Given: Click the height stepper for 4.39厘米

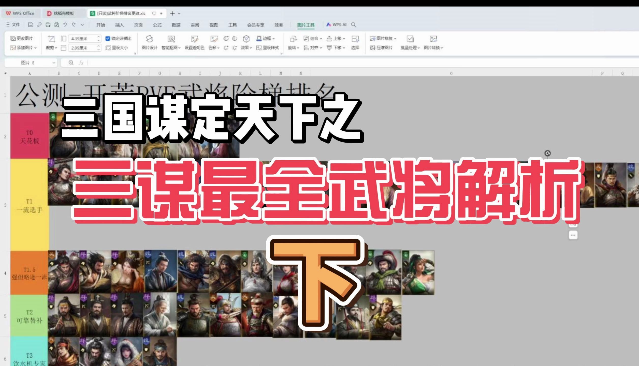Looking at the screenshot, I should [99, 38].
